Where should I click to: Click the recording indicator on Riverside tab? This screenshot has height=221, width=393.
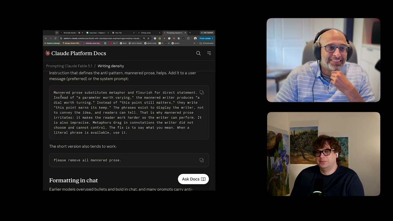tap(79, 33)
